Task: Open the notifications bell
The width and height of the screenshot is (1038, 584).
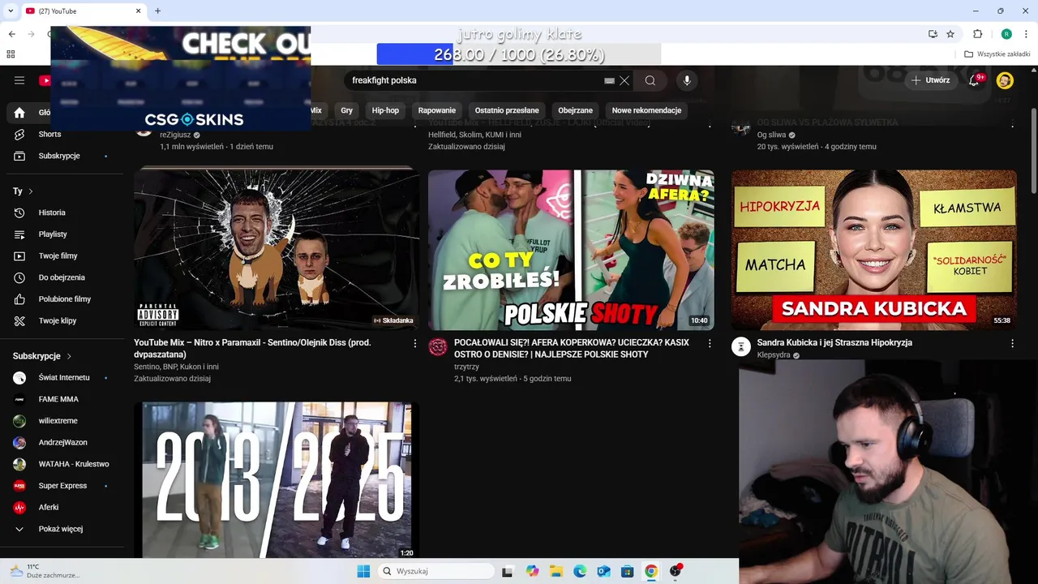Action: point(974,80)
